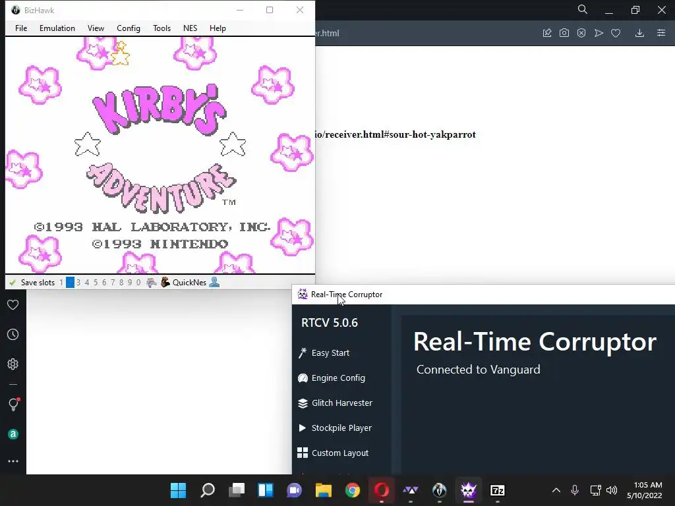Open File Explorer from taskbar
Image resolution: width=675 pixels, height=506 pixels.
pos(323,490)
